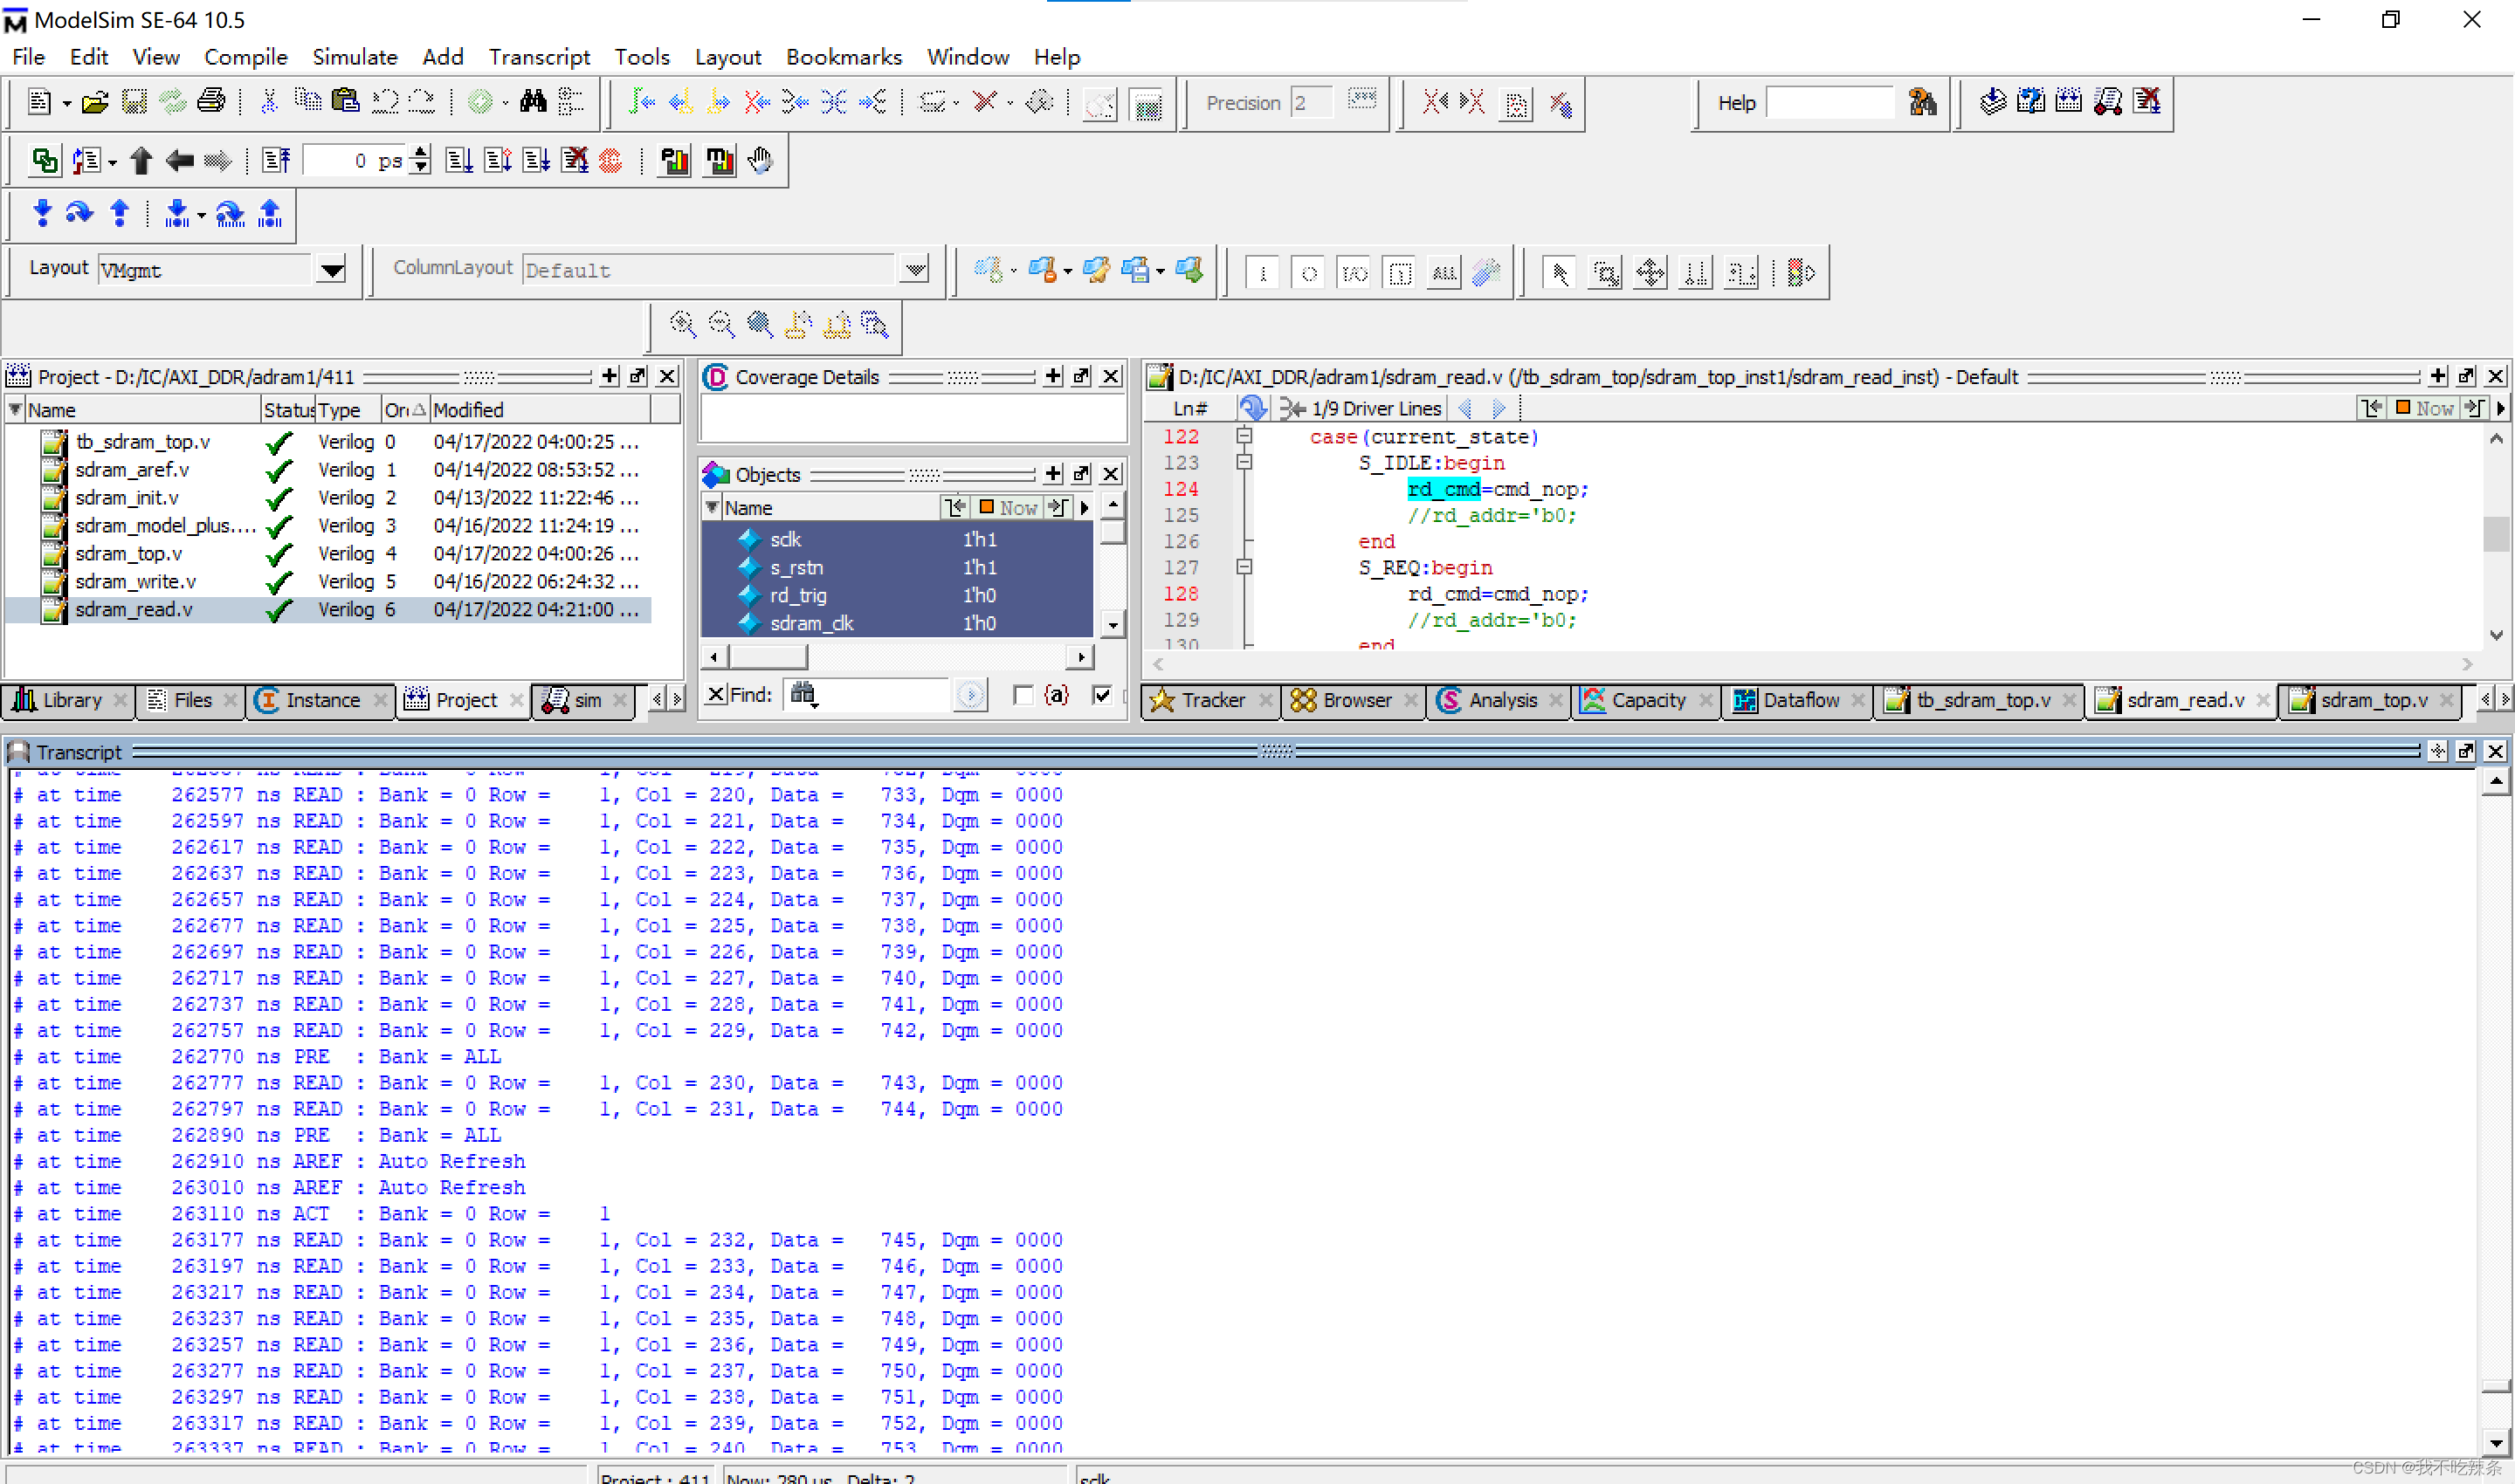Click the Select Mode arrow pointer icon

coord(1560,272)
